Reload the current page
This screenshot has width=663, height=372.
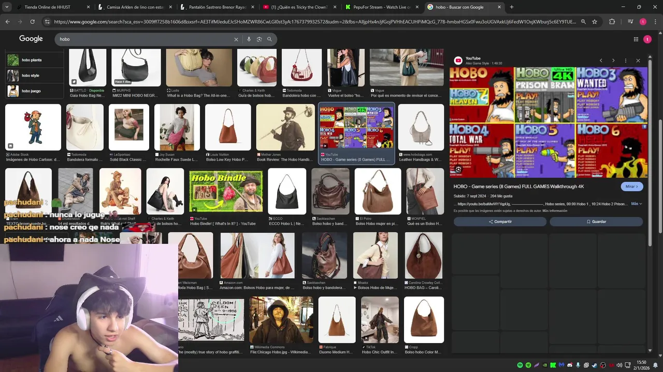[32, 22]
